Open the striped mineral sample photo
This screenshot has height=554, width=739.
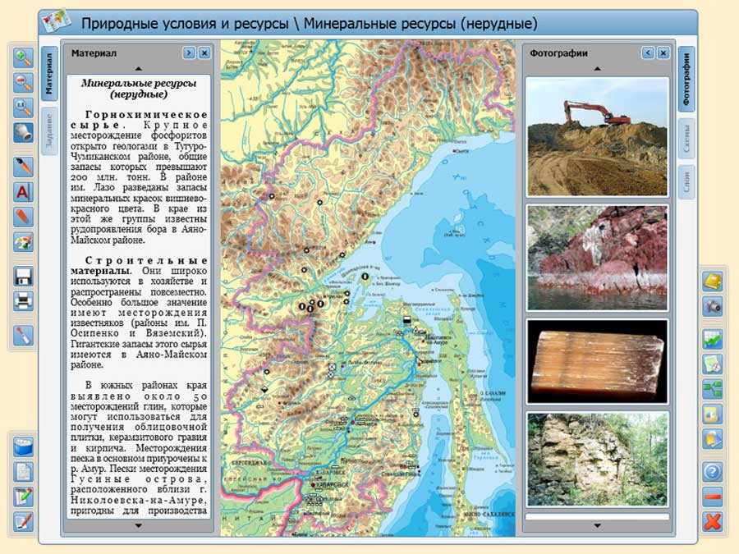point(597,361)
